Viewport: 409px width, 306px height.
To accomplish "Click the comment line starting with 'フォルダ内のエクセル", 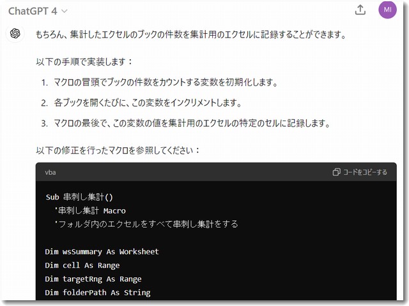I will [x=146, y=224].
